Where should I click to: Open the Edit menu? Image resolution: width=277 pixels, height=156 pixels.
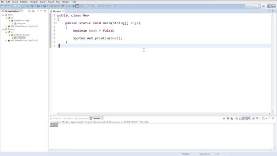tap(8, 2)
